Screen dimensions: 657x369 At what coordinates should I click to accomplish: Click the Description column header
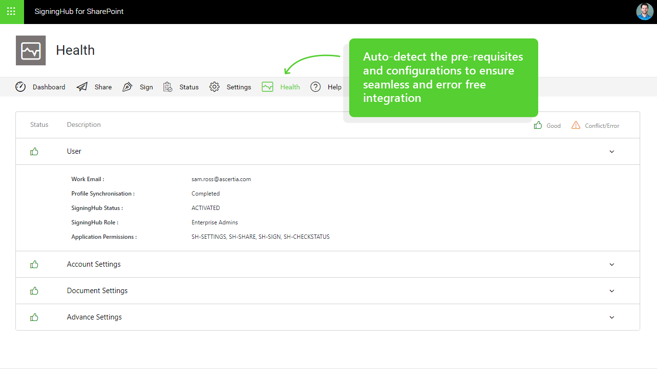(x=84, y=124)
